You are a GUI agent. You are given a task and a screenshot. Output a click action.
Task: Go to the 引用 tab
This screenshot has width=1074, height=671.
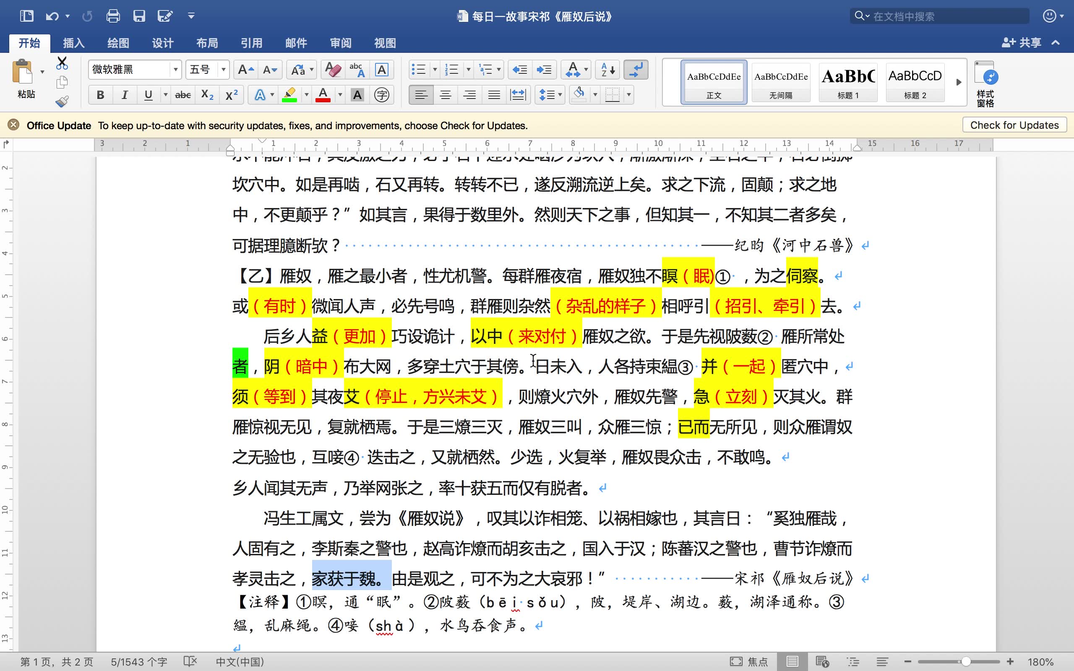click(252, 43)
